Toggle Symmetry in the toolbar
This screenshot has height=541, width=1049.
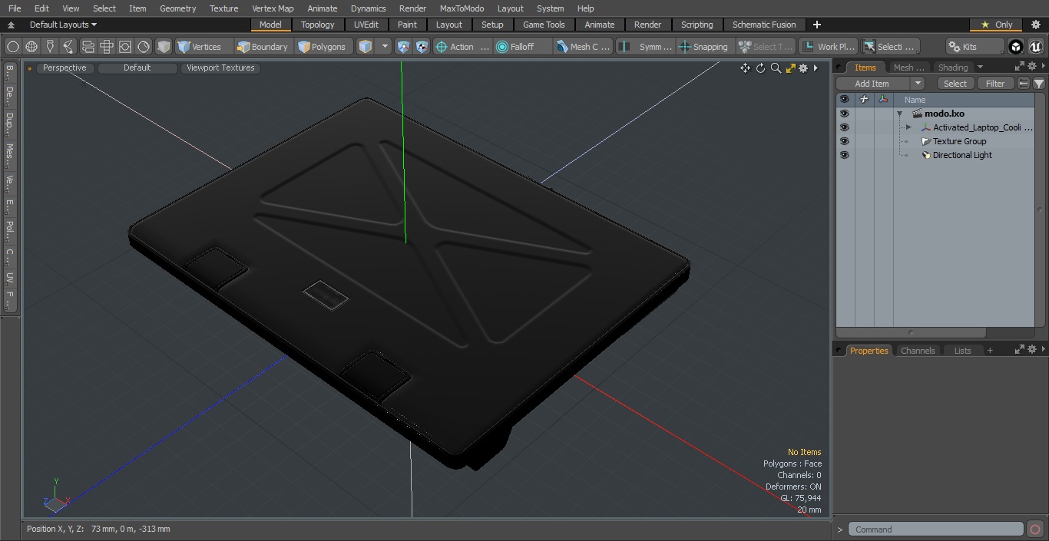point(645,47)
